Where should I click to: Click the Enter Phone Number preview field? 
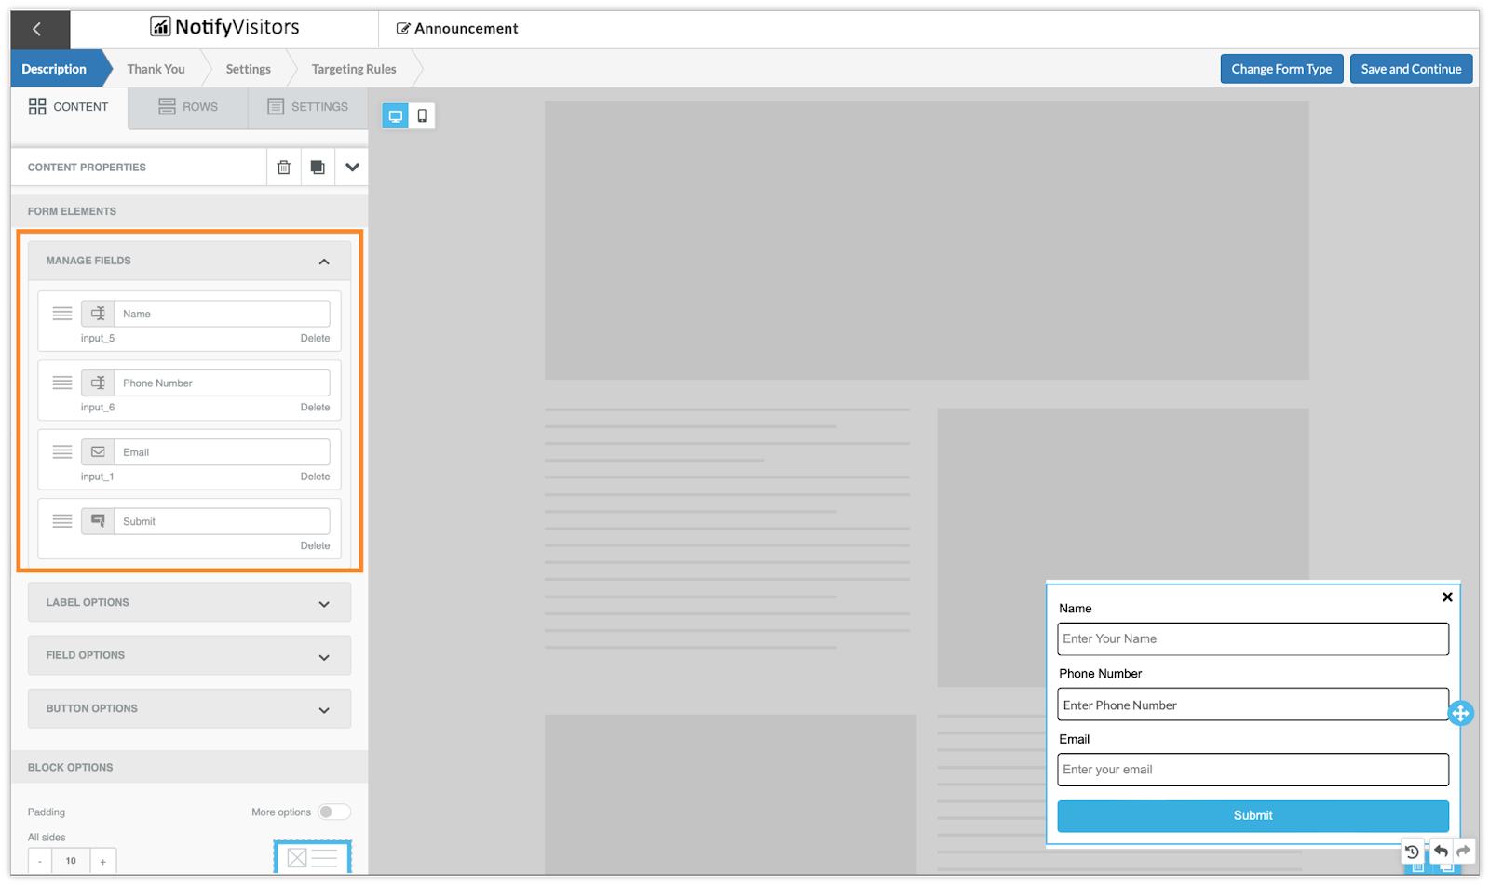click(x=1253, y=705)
